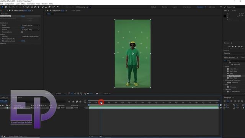Select the Clone Stamp tool
245x138 pixels.
pyautogui.click(x=46, y=7)
